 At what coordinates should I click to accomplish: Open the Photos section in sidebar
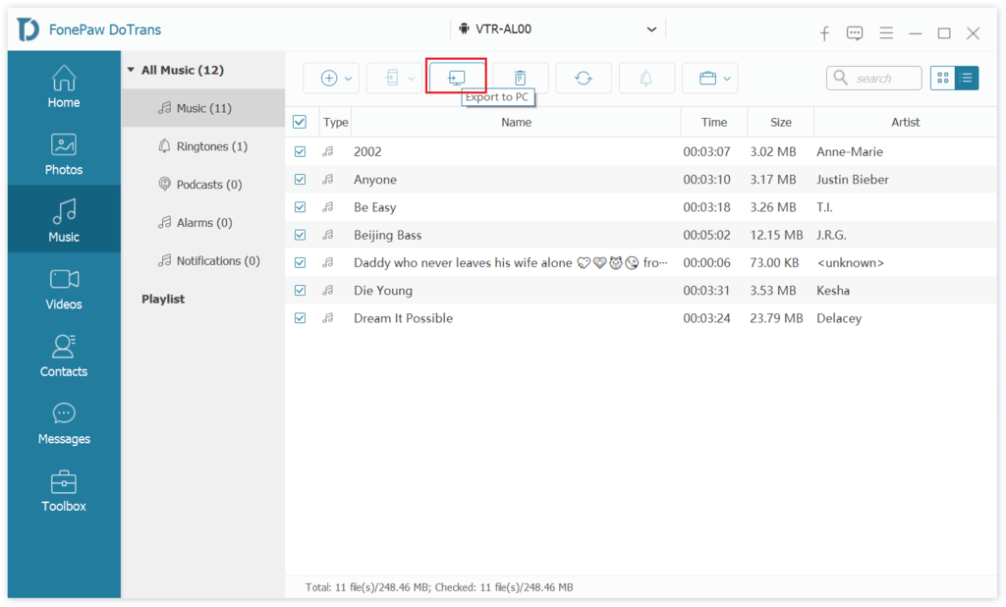[x=64, y=154]
